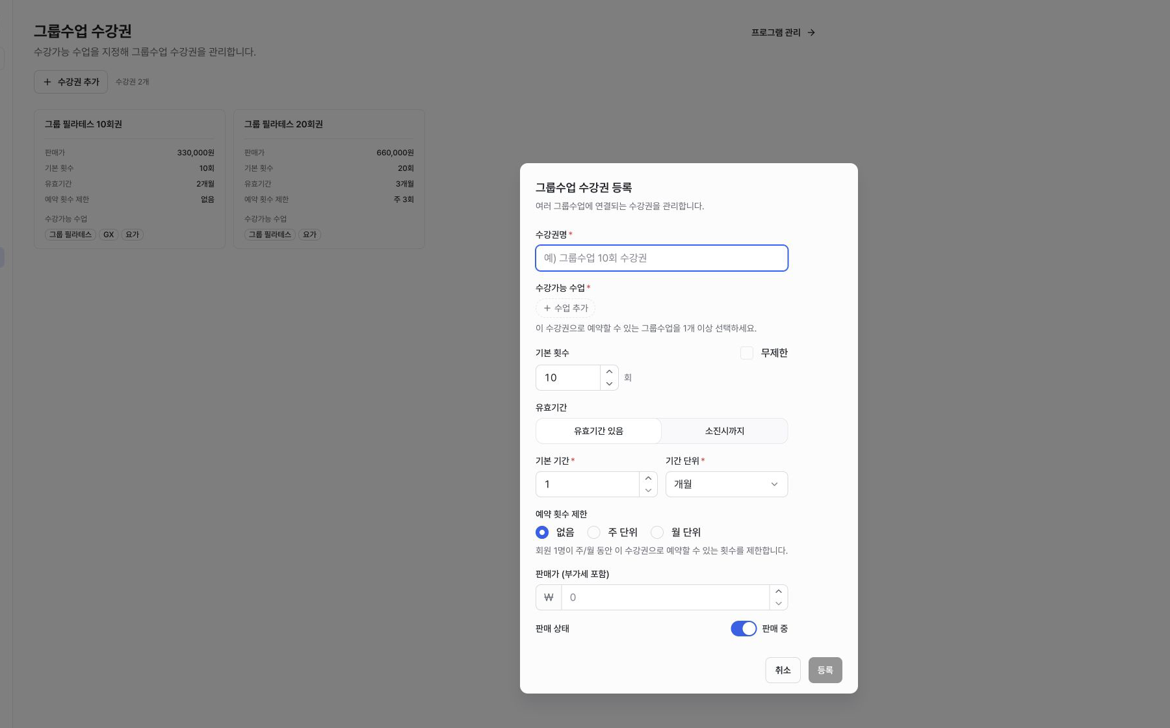Click the 판매가 amount field
Viewport: 1170px width, 728px height.
(x=666, y=597)
